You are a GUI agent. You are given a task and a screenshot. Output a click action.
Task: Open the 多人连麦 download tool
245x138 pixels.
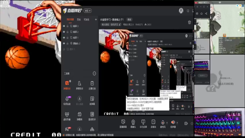pos(79,101)
